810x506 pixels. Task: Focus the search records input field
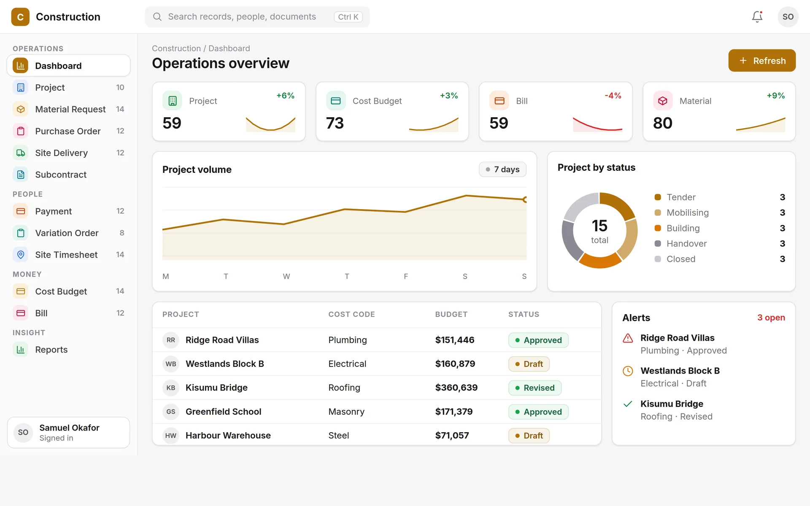[257, 17]
